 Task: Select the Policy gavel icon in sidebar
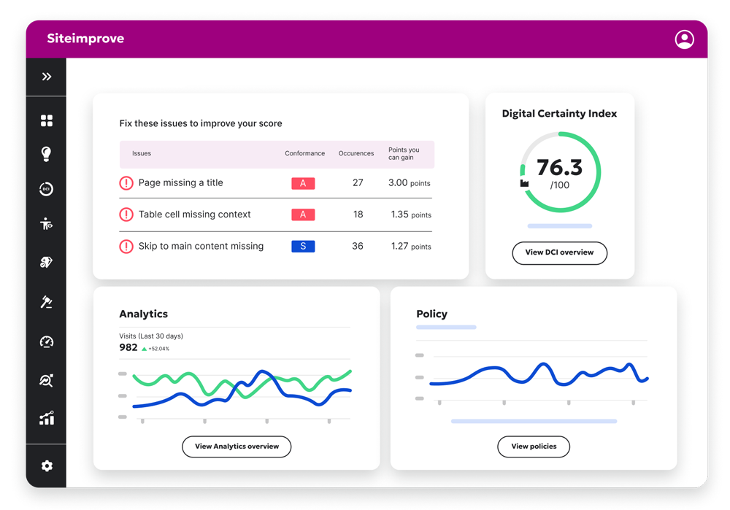point(46,301)
